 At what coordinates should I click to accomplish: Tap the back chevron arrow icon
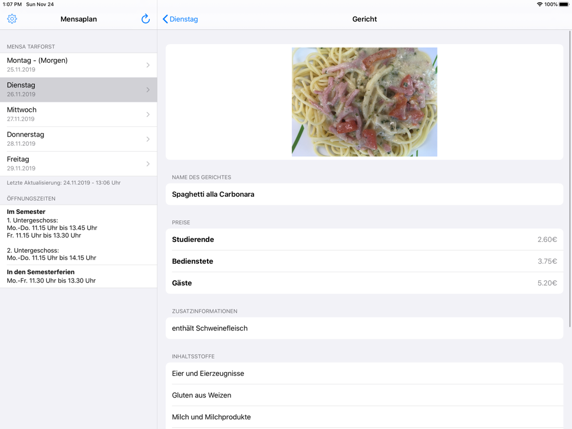pyautogui.click(x=165, y=19)
